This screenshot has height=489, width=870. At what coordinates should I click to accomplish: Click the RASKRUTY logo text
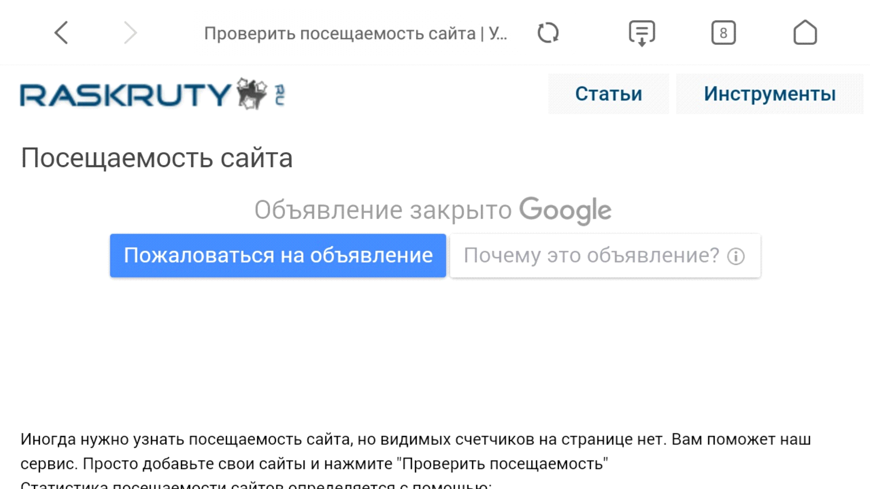click(x=125, y=95)
